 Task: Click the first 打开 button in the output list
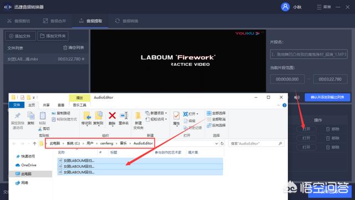pos(306,129)
